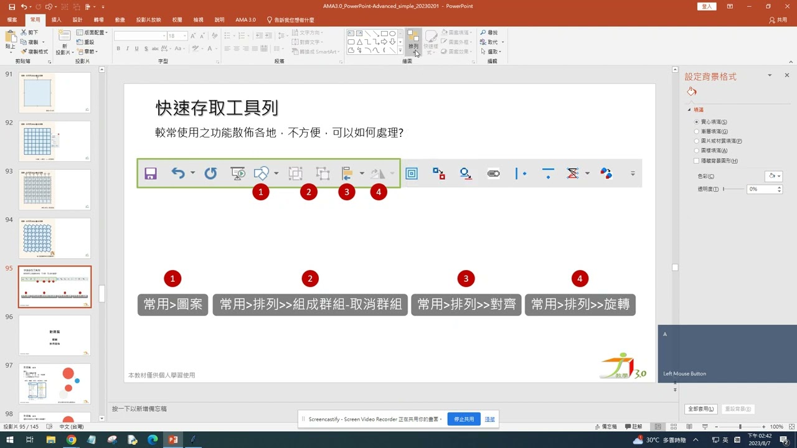Click the Save icon in quick access toolbar
The width and height of the screenshot is (797, 448).
[11, 6]
